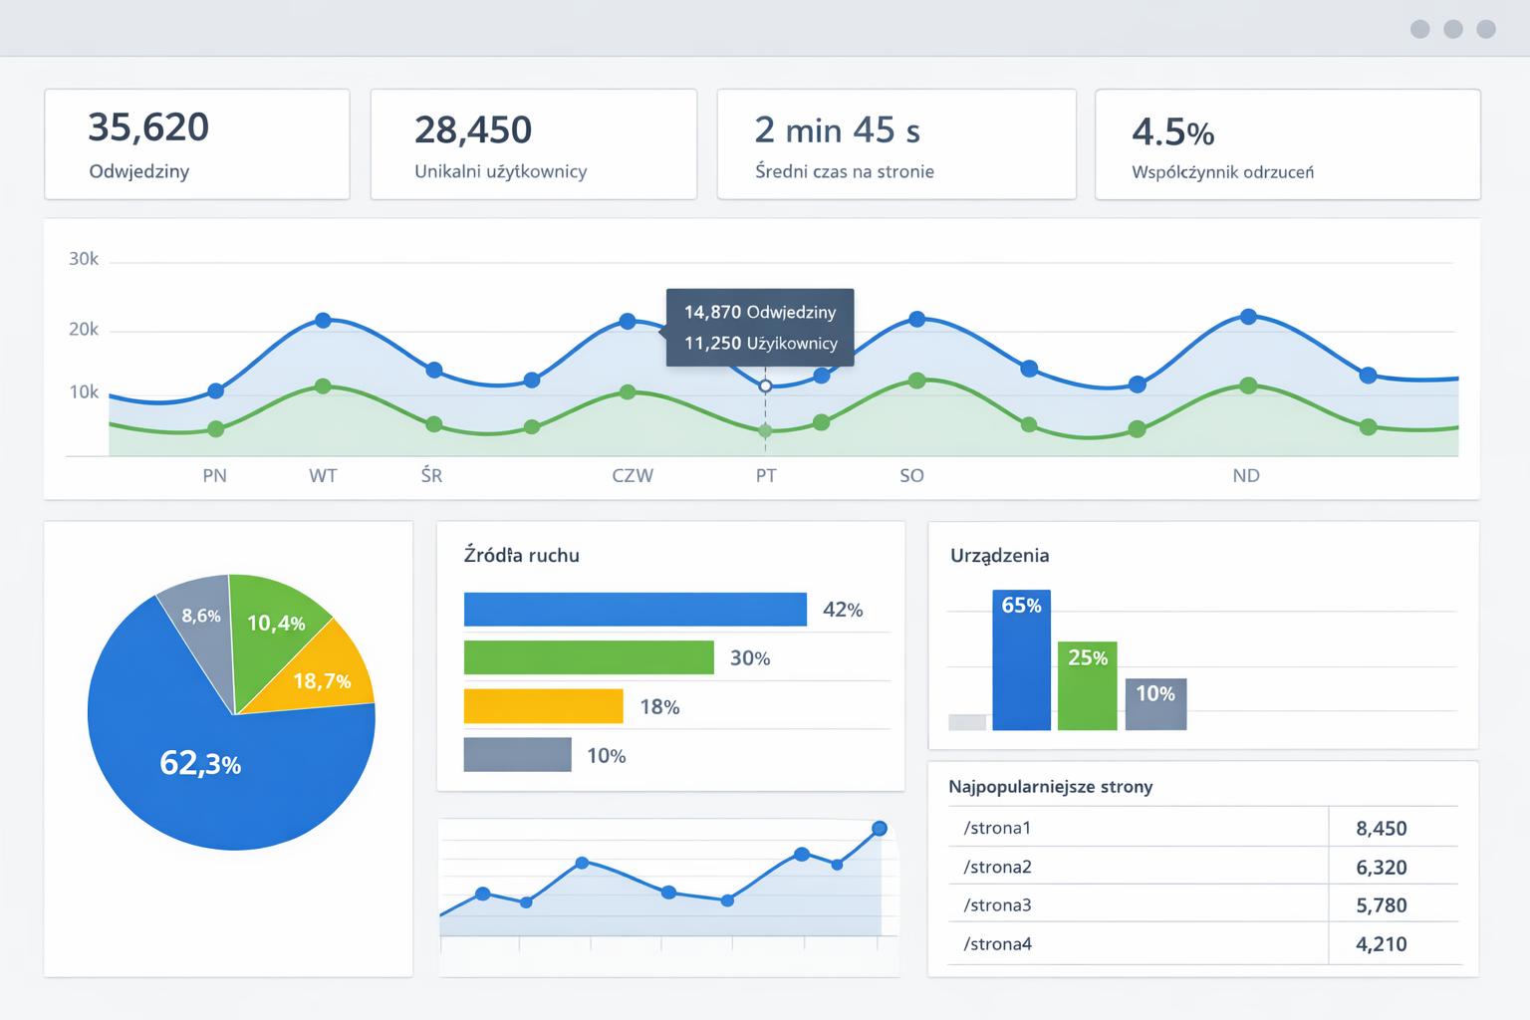
Task: Select the CZW label on the chart axis
Action: 633,475
